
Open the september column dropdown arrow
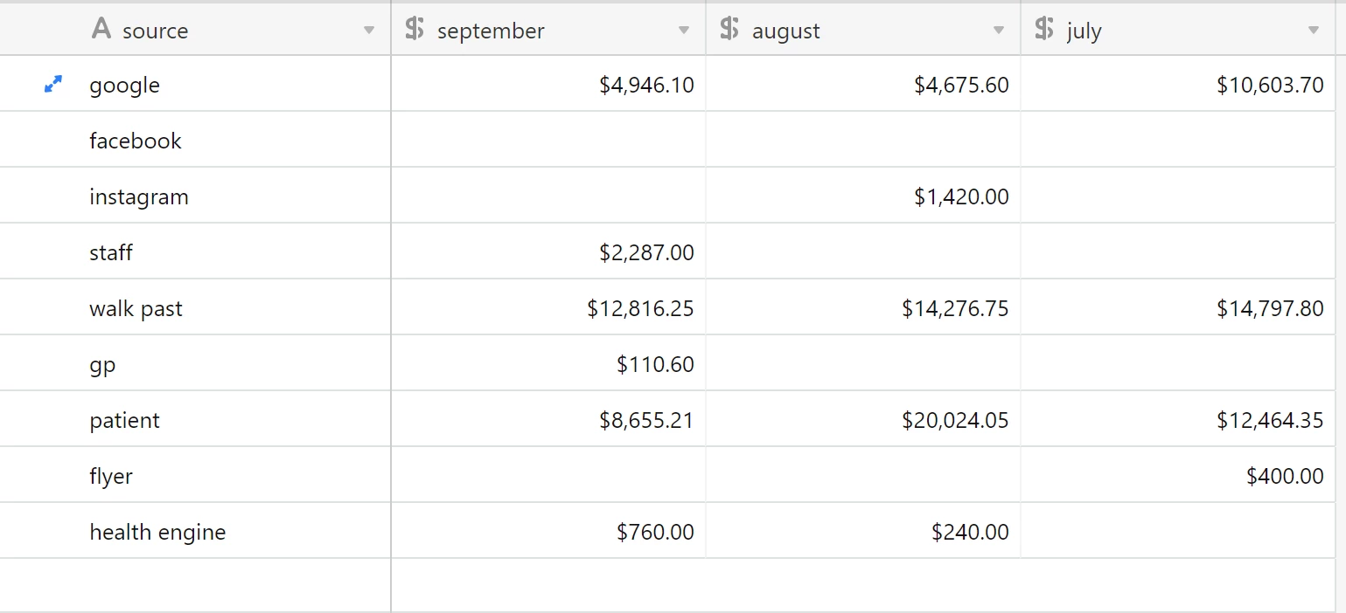(684, 31)
